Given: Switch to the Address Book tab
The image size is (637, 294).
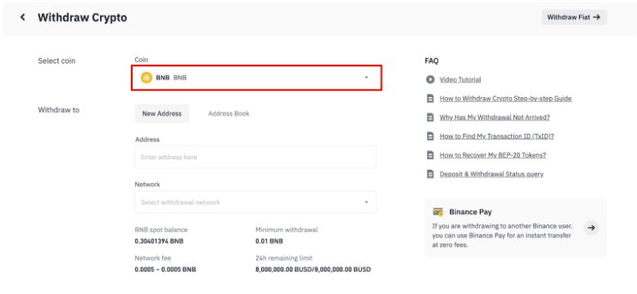Looking at the screenshot, I should click(x=228, y=114).
